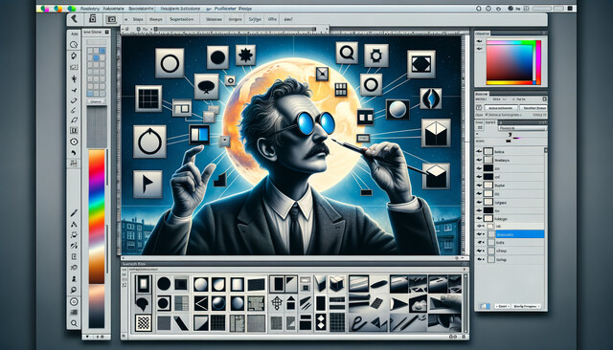Expand the right dropdown at layers panel bottom
Viewport: 613px width, 350px height.
526,306
